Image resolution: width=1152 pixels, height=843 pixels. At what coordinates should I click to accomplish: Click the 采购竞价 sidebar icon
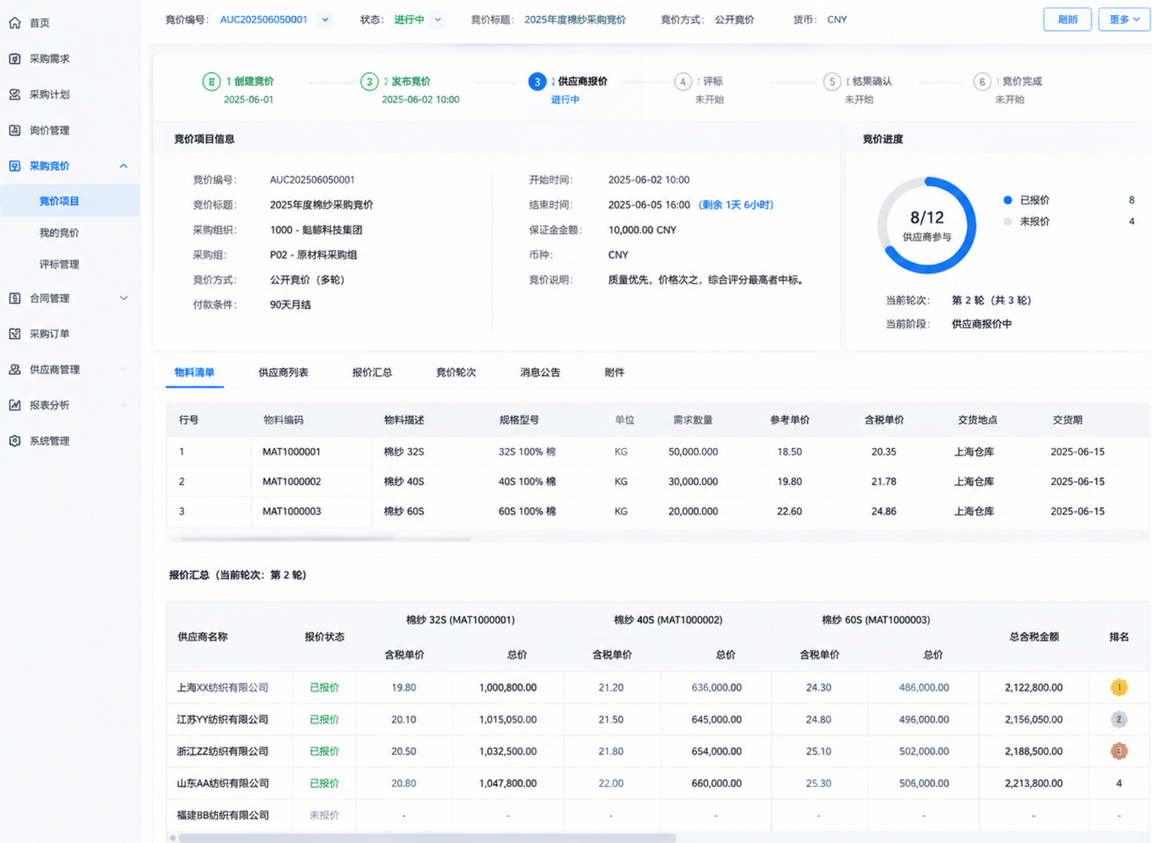(15, 166)
